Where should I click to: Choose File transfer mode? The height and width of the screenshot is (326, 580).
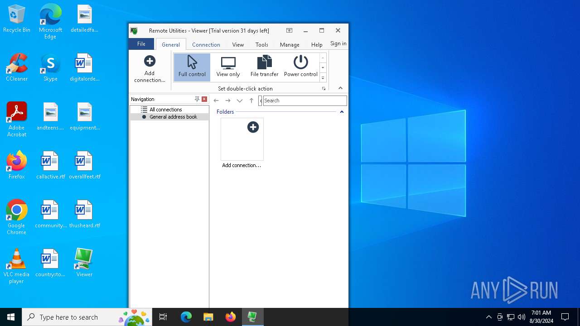coord(264,67)
